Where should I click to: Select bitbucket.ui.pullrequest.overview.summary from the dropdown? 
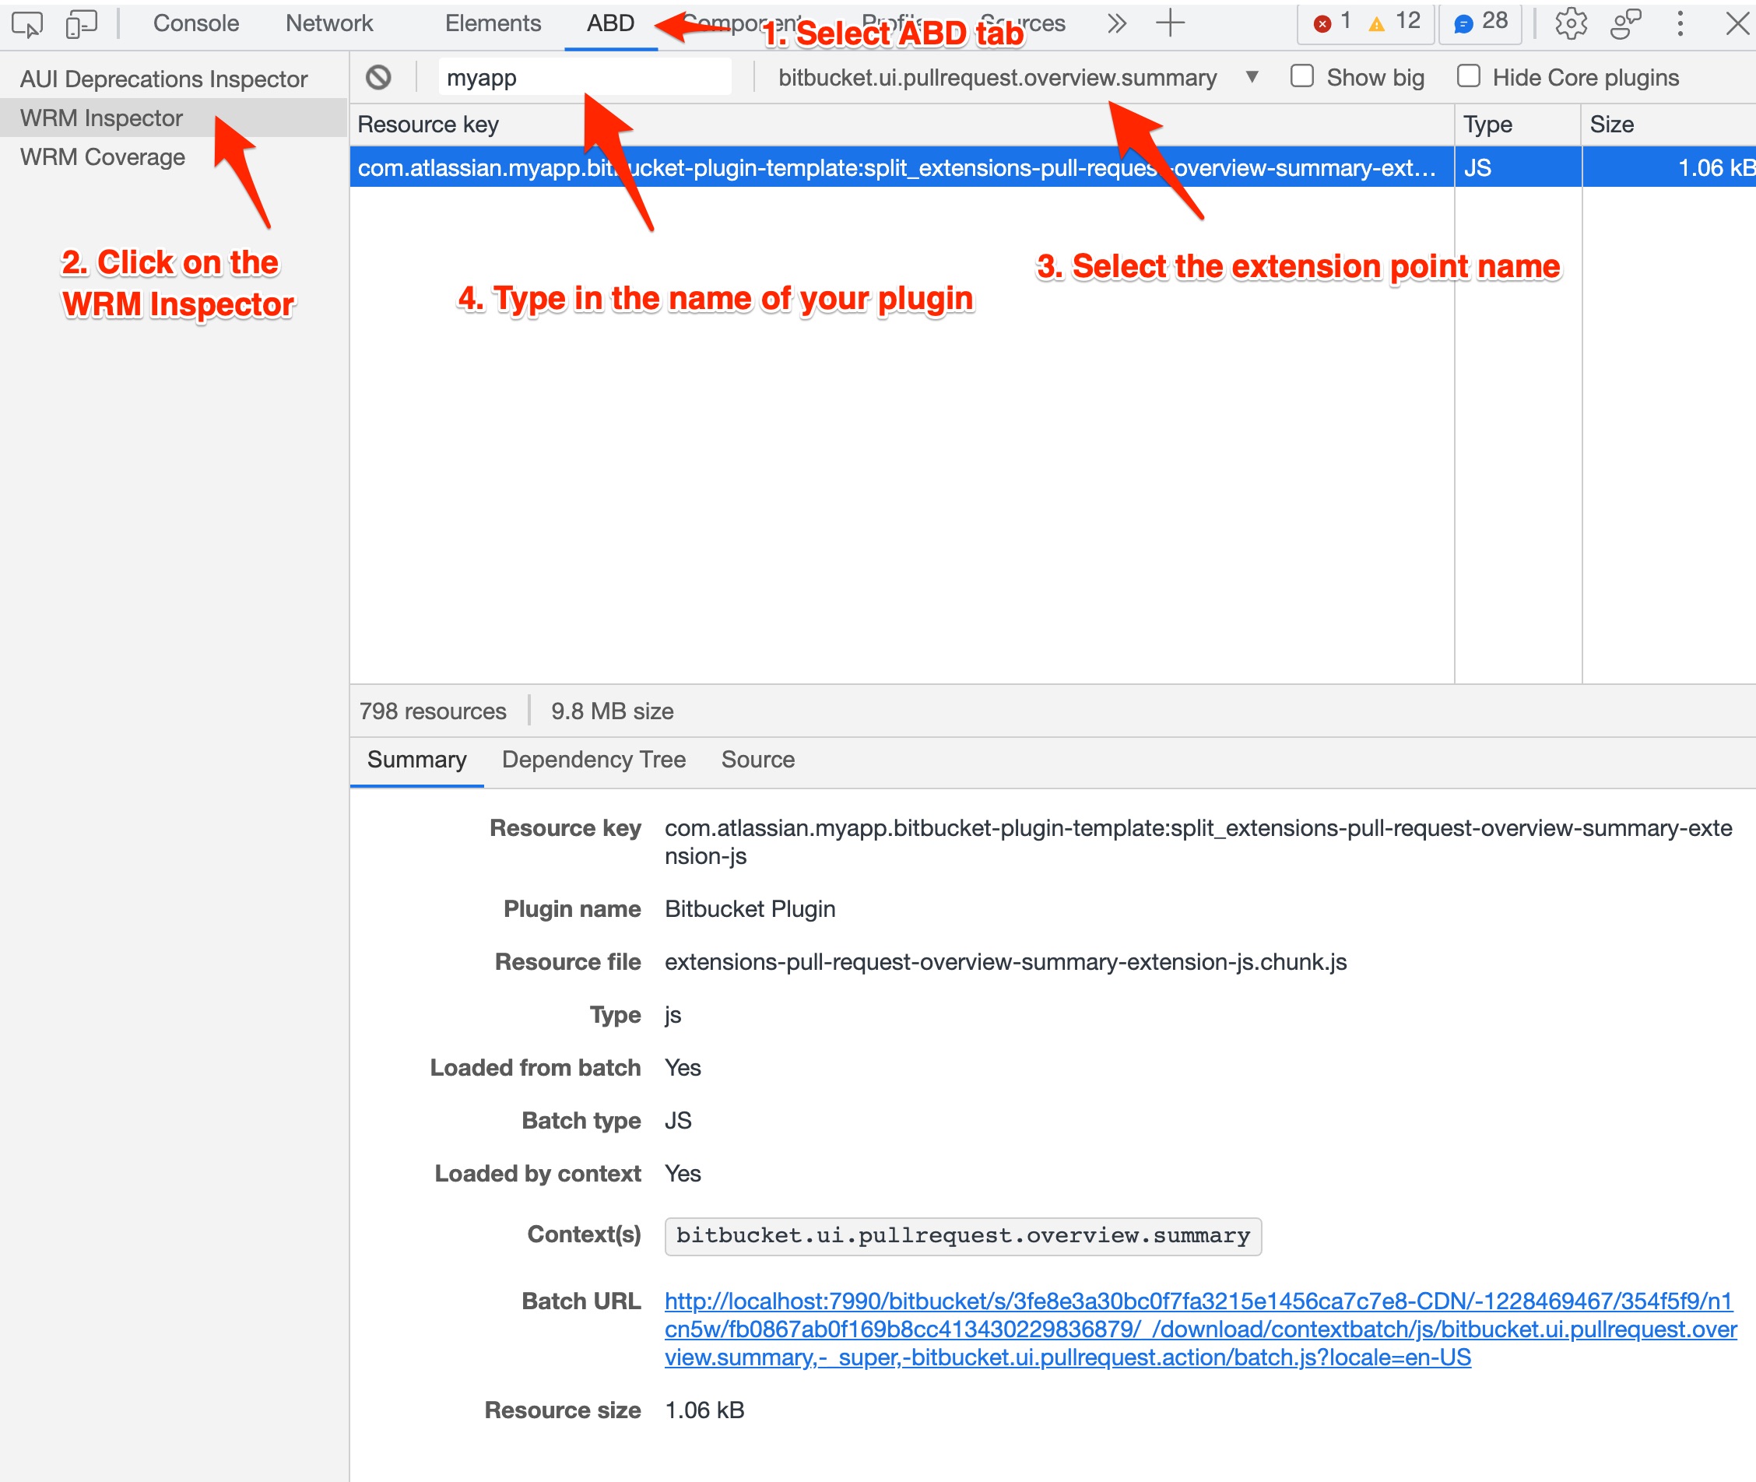996,76
